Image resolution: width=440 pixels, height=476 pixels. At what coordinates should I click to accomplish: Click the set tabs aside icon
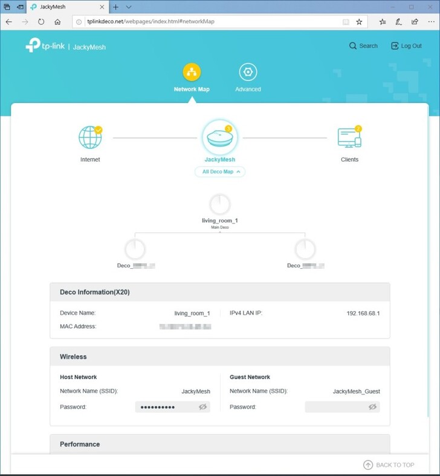(x=20, y=7)
